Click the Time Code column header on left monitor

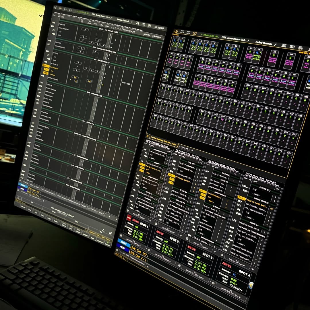[x=157, y=36]
